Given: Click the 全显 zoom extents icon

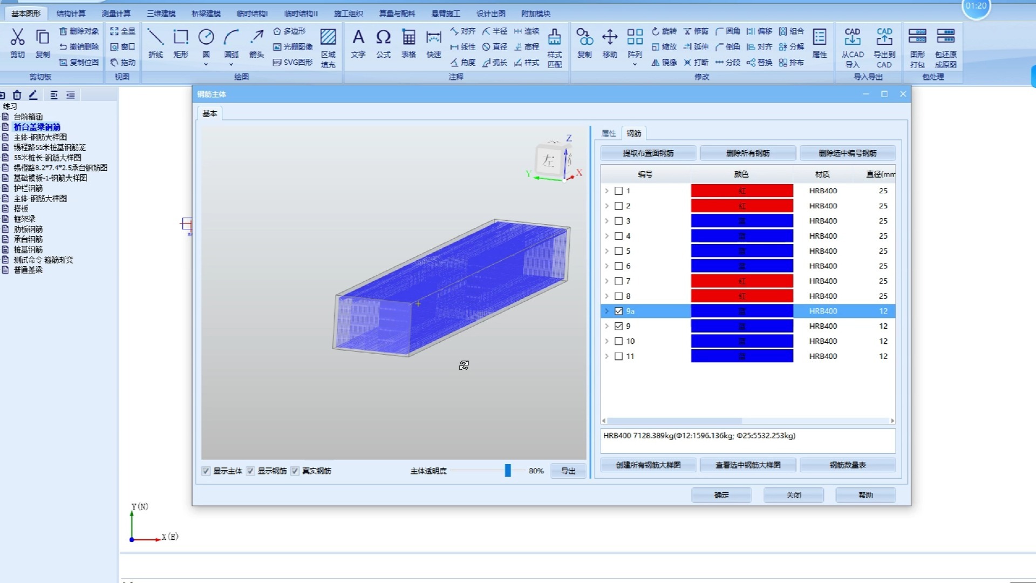Looking at the screenshot, I should click(122, 31).
